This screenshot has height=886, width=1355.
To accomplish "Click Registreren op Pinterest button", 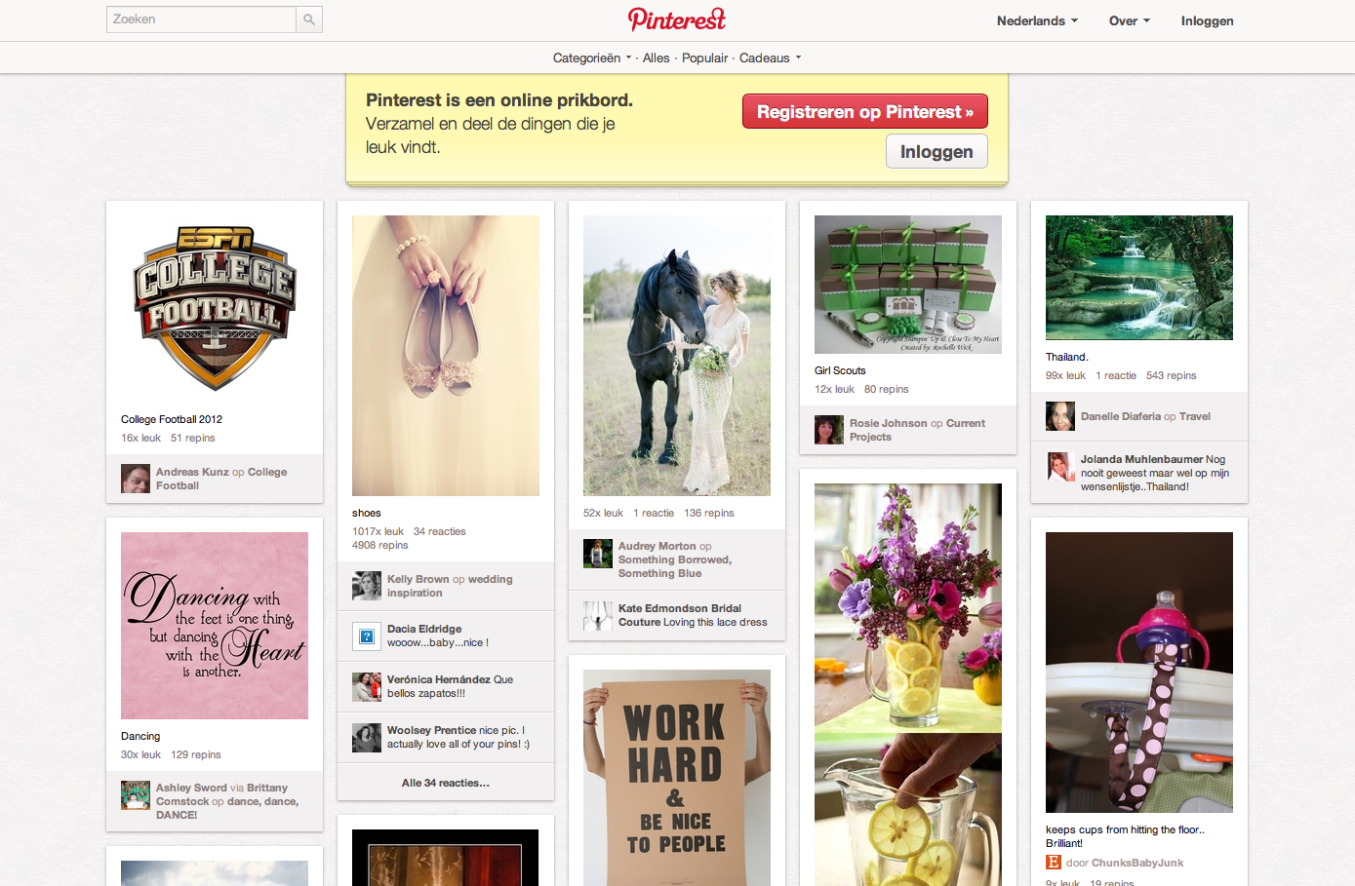I will [x=865, y=111].
